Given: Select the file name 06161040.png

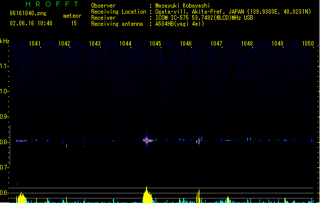Looking at the screenshot, I should click(x=28, y=13).
